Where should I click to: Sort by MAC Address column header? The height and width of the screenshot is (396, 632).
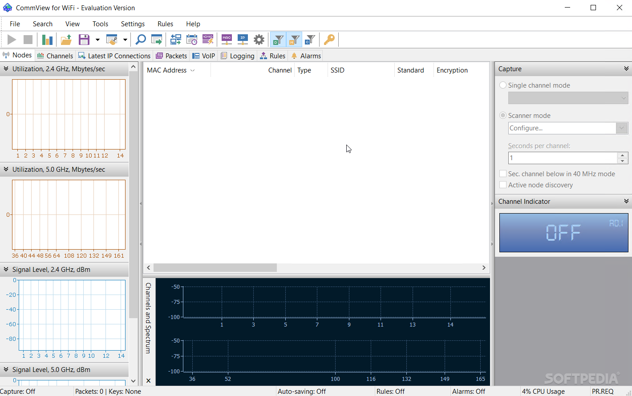[177, 70]
